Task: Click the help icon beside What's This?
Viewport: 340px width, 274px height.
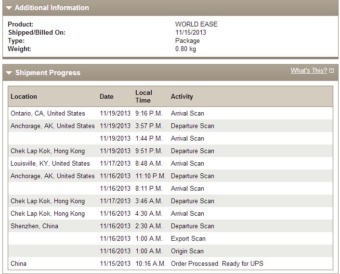Action: coord(331,71)
